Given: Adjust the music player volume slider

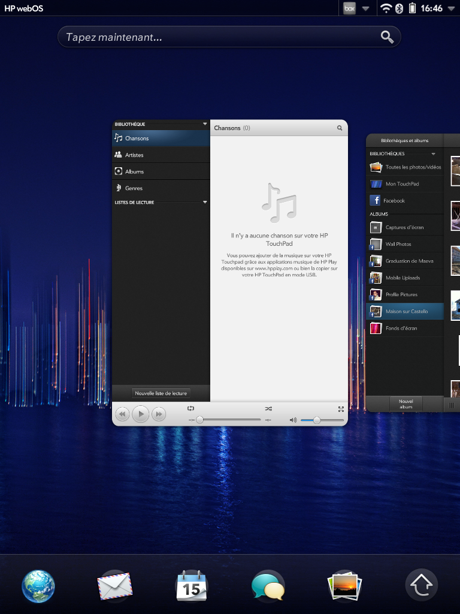Looking at the screenshot, I should pos(322,420).
